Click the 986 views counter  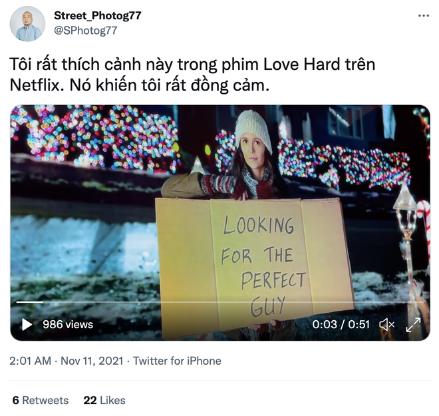[68, 324]
